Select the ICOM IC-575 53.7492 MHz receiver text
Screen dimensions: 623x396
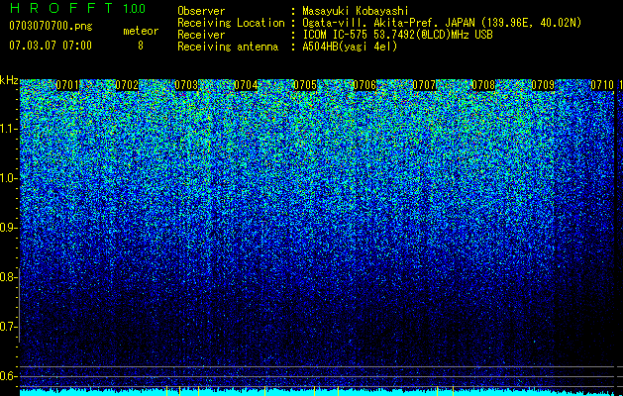coord(398,35)
